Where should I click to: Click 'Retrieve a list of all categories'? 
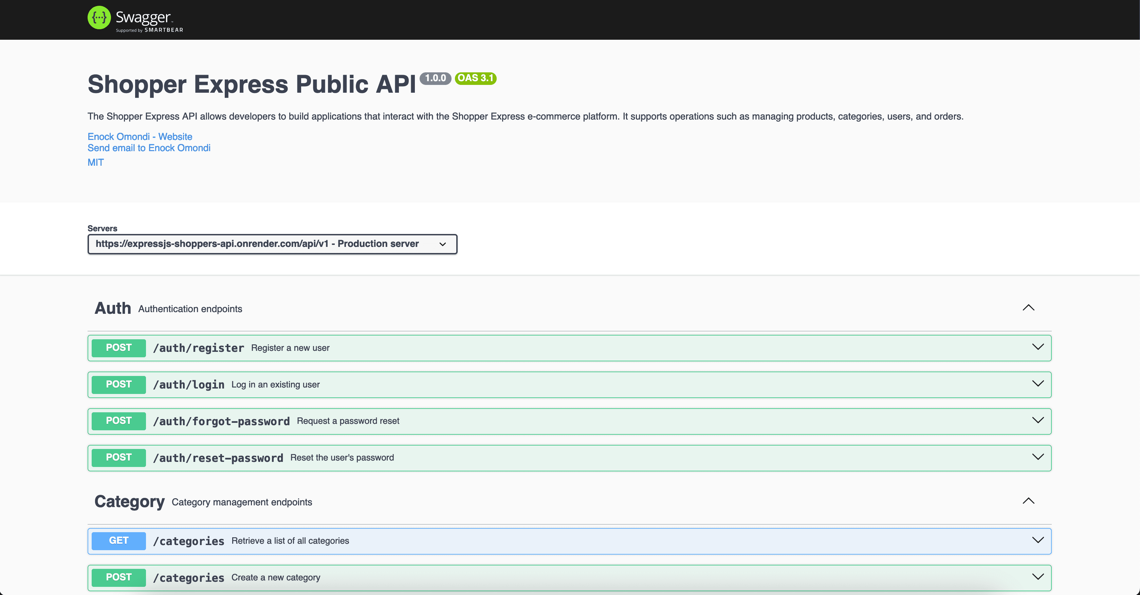290,541
